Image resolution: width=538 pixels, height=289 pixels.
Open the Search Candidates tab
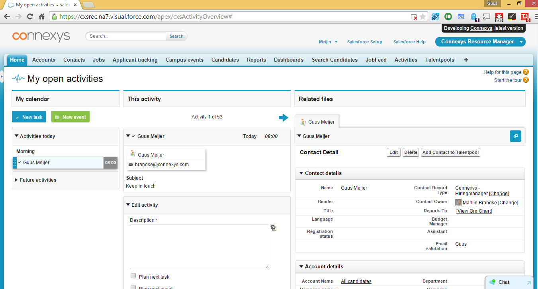click(x=335, y=60)
